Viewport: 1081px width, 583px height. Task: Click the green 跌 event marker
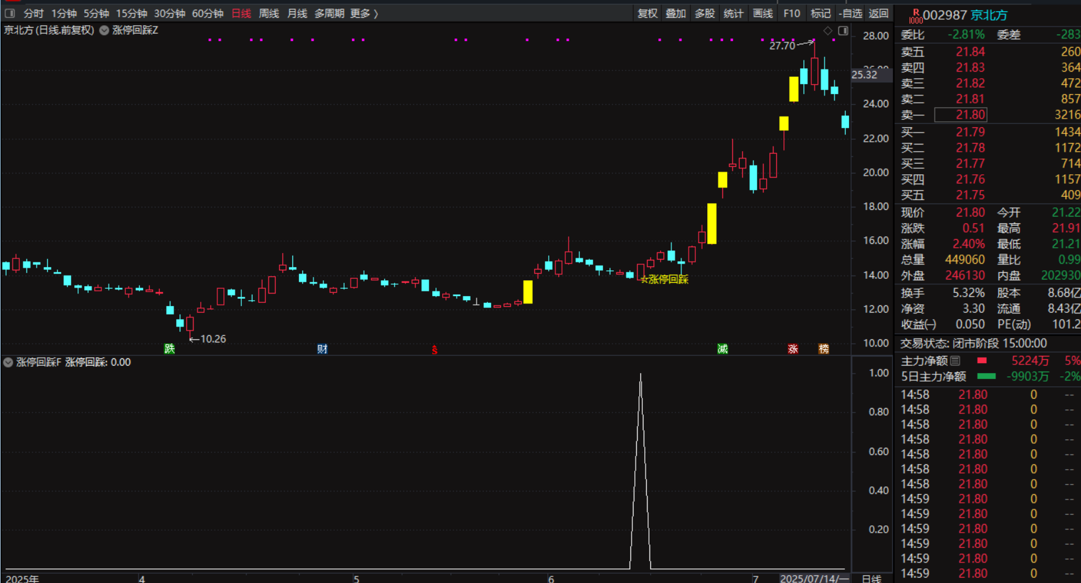[x=170, y=348]
